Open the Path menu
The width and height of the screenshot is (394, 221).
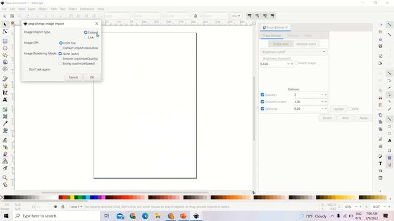pos(54,9)
